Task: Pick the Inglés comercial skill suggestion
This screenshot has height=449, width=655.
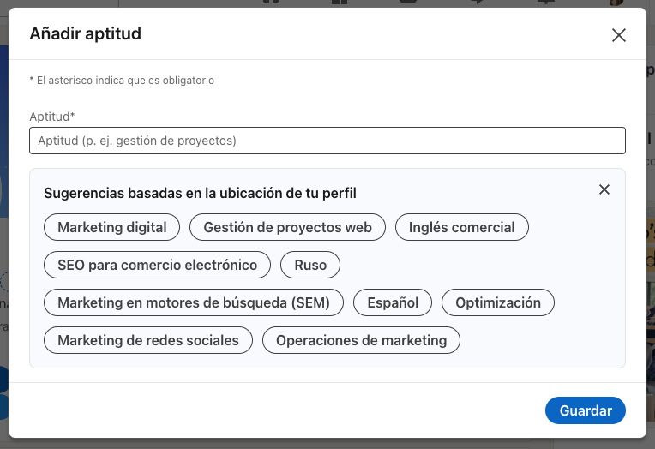Action: point(461,227)
